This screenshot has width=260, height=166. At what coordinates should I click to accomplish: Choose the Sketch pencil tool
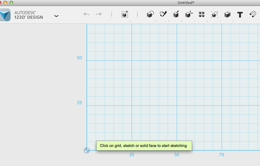pyautogui.click(x=163, y=14)
